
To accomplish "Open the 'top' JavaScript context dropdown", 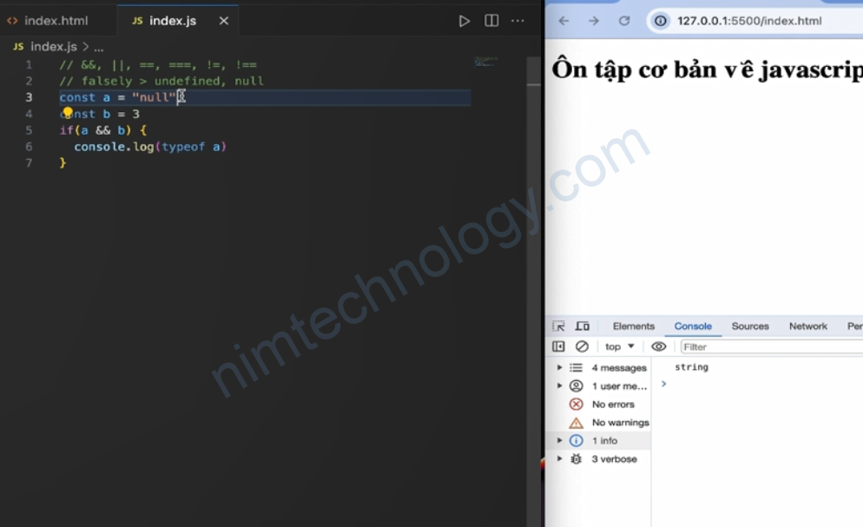I will click(x=620, y=346).
